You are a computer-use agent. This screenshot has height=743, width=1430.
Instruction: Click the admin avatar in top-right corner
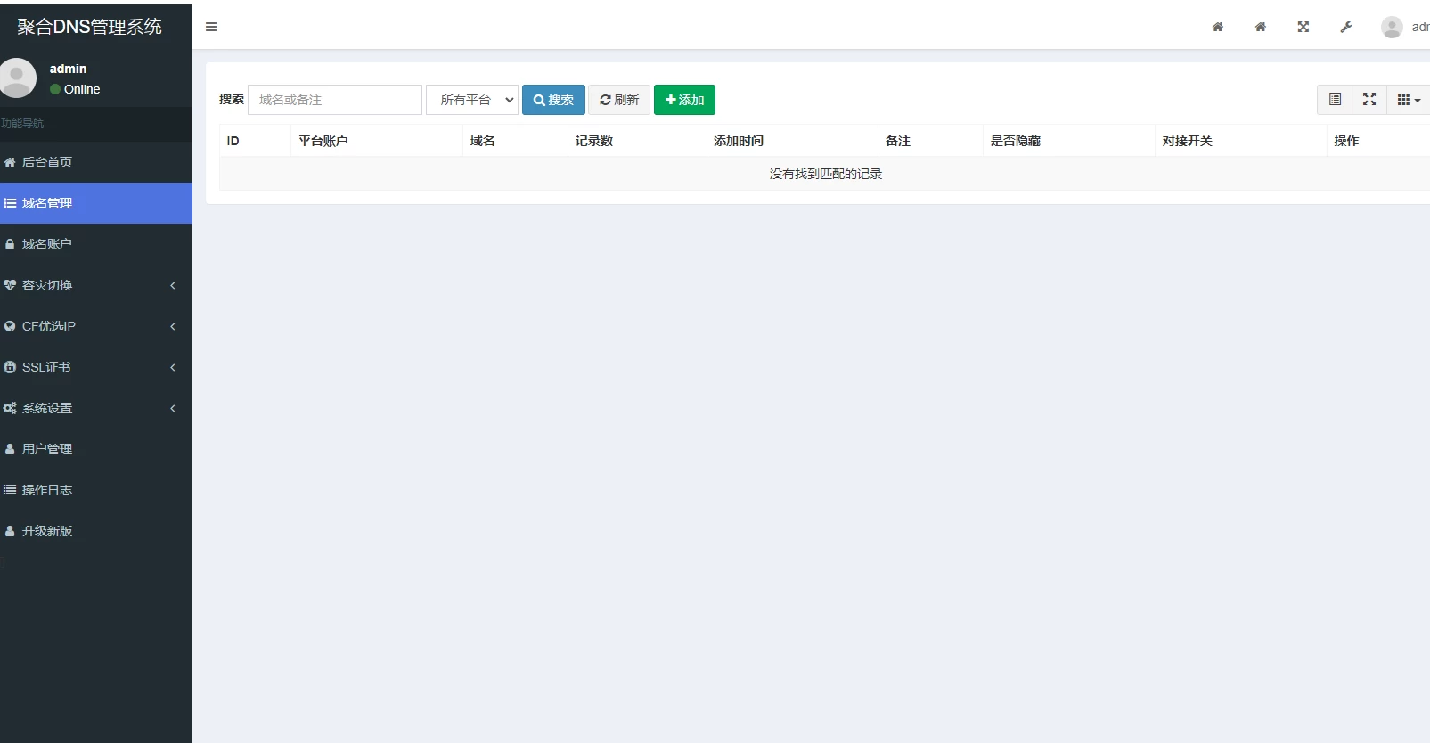coord(1392,27)
